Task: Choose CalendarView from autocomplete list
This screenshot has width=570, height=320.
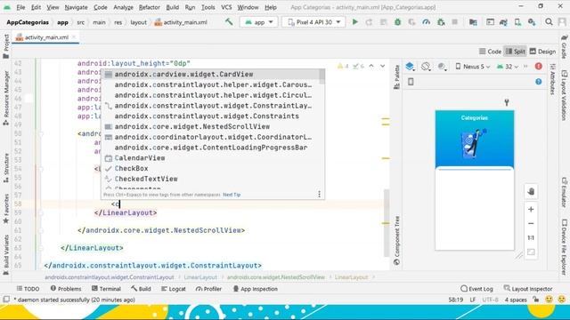Action: 210,158
